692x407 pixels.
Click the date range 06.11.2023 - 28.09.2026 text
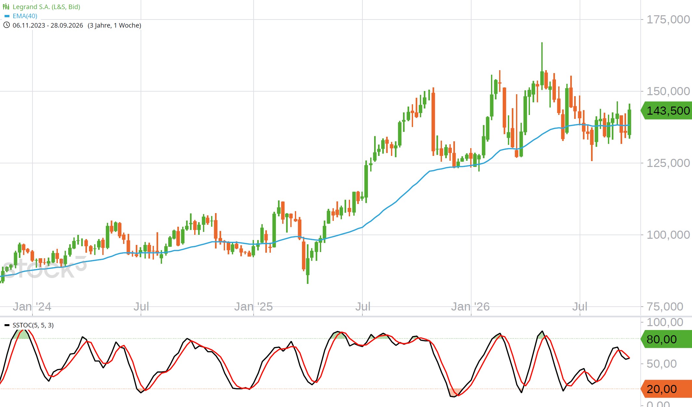(x=48, y=25)
